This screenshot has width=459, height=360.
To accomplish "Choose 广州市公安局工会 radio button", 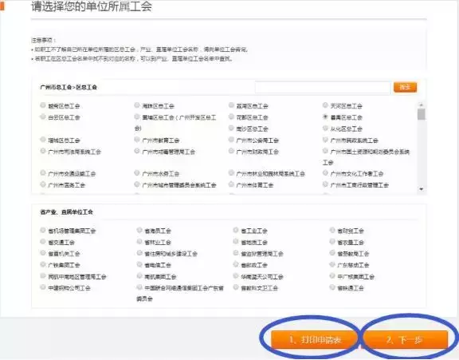I will pyautogui.click(x=231, y=139).
